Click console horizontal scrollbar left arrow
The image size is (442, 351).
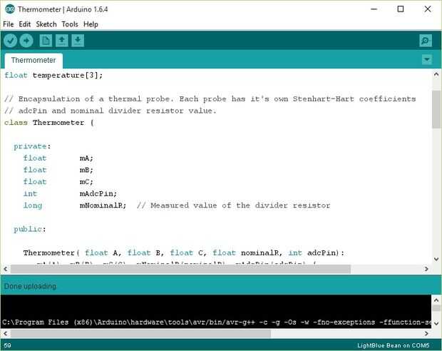[6, 333]
